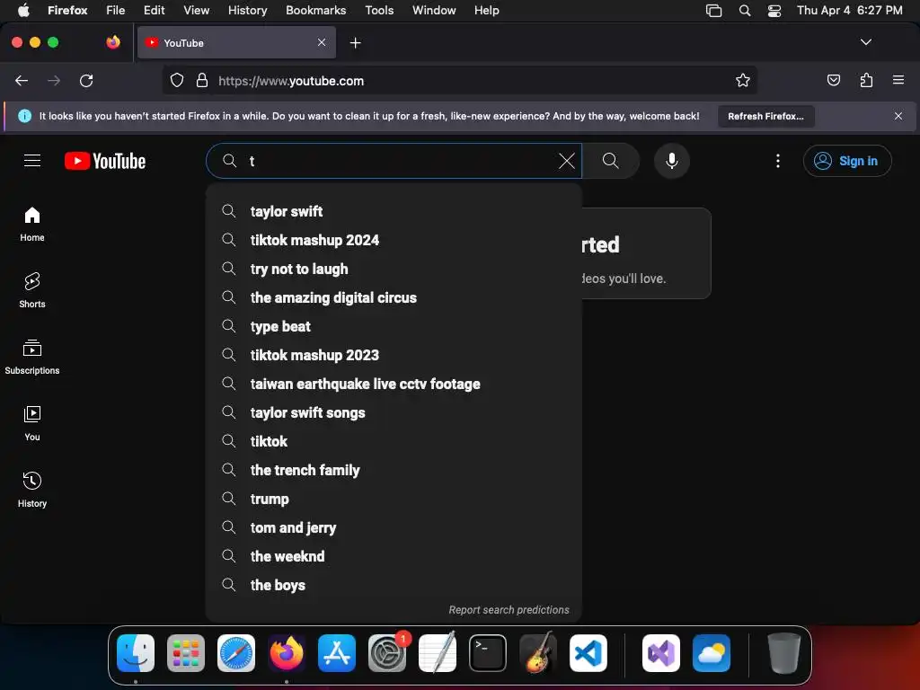This screenshot has height=690, width=920.
Task: Dismiss the Firefox refresh notification bar
Action: pyautogui.click(x=898, y=116)
